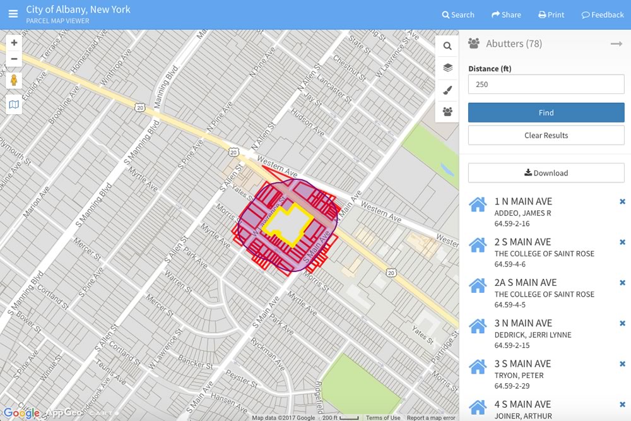This screenshot has height=421, width=631.
Task: Click Share in the header
Action: [x=506, y=15]
